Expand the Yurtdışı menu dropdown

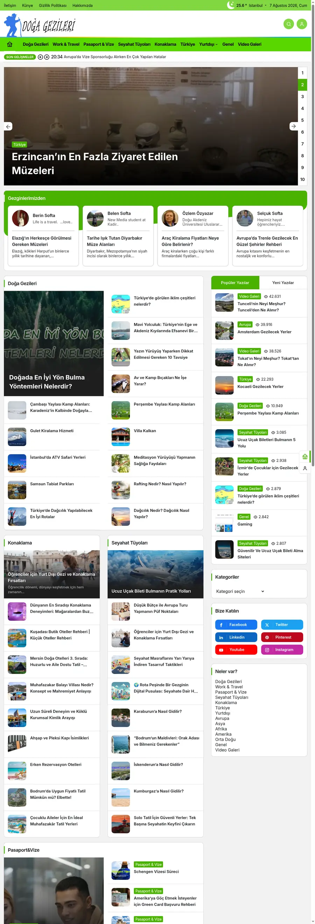[x=208, y=45]
